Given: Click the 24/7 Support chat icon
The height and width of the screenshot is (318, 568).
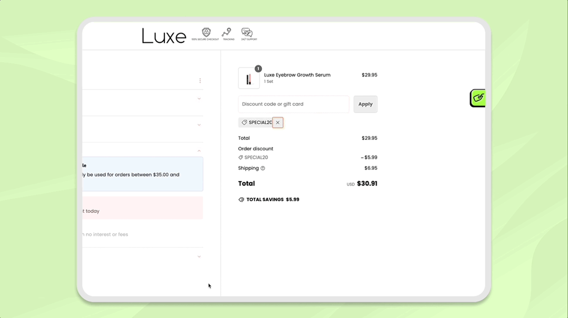Looking at the screenshot, I should click(246, 32).
